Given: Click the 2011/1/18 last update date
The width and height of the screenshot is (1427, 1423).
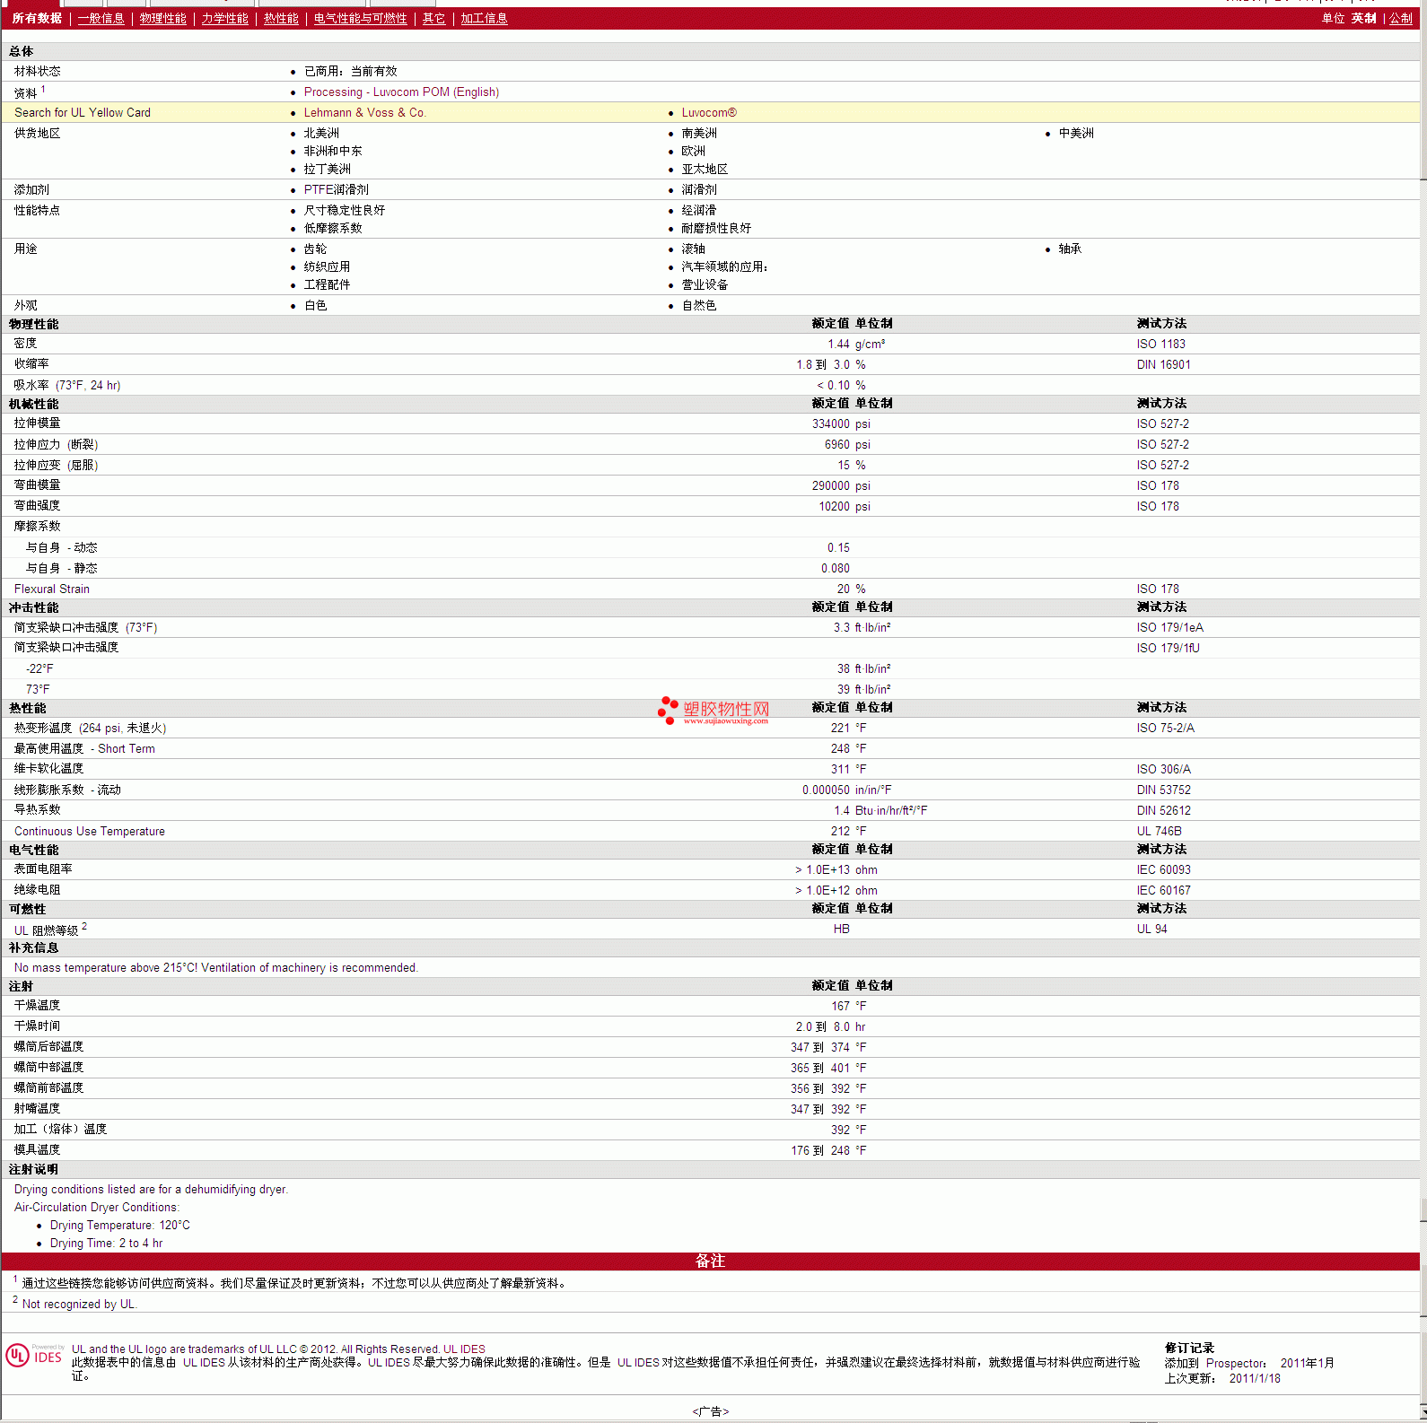Looking at the screenshot, I should tap(1255, 1379).
